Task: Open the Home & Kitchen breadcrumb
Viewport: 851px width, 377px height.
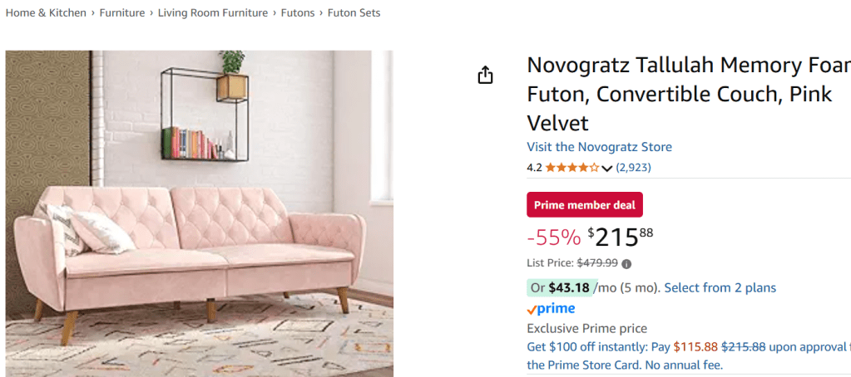Action: pos(45,13)
